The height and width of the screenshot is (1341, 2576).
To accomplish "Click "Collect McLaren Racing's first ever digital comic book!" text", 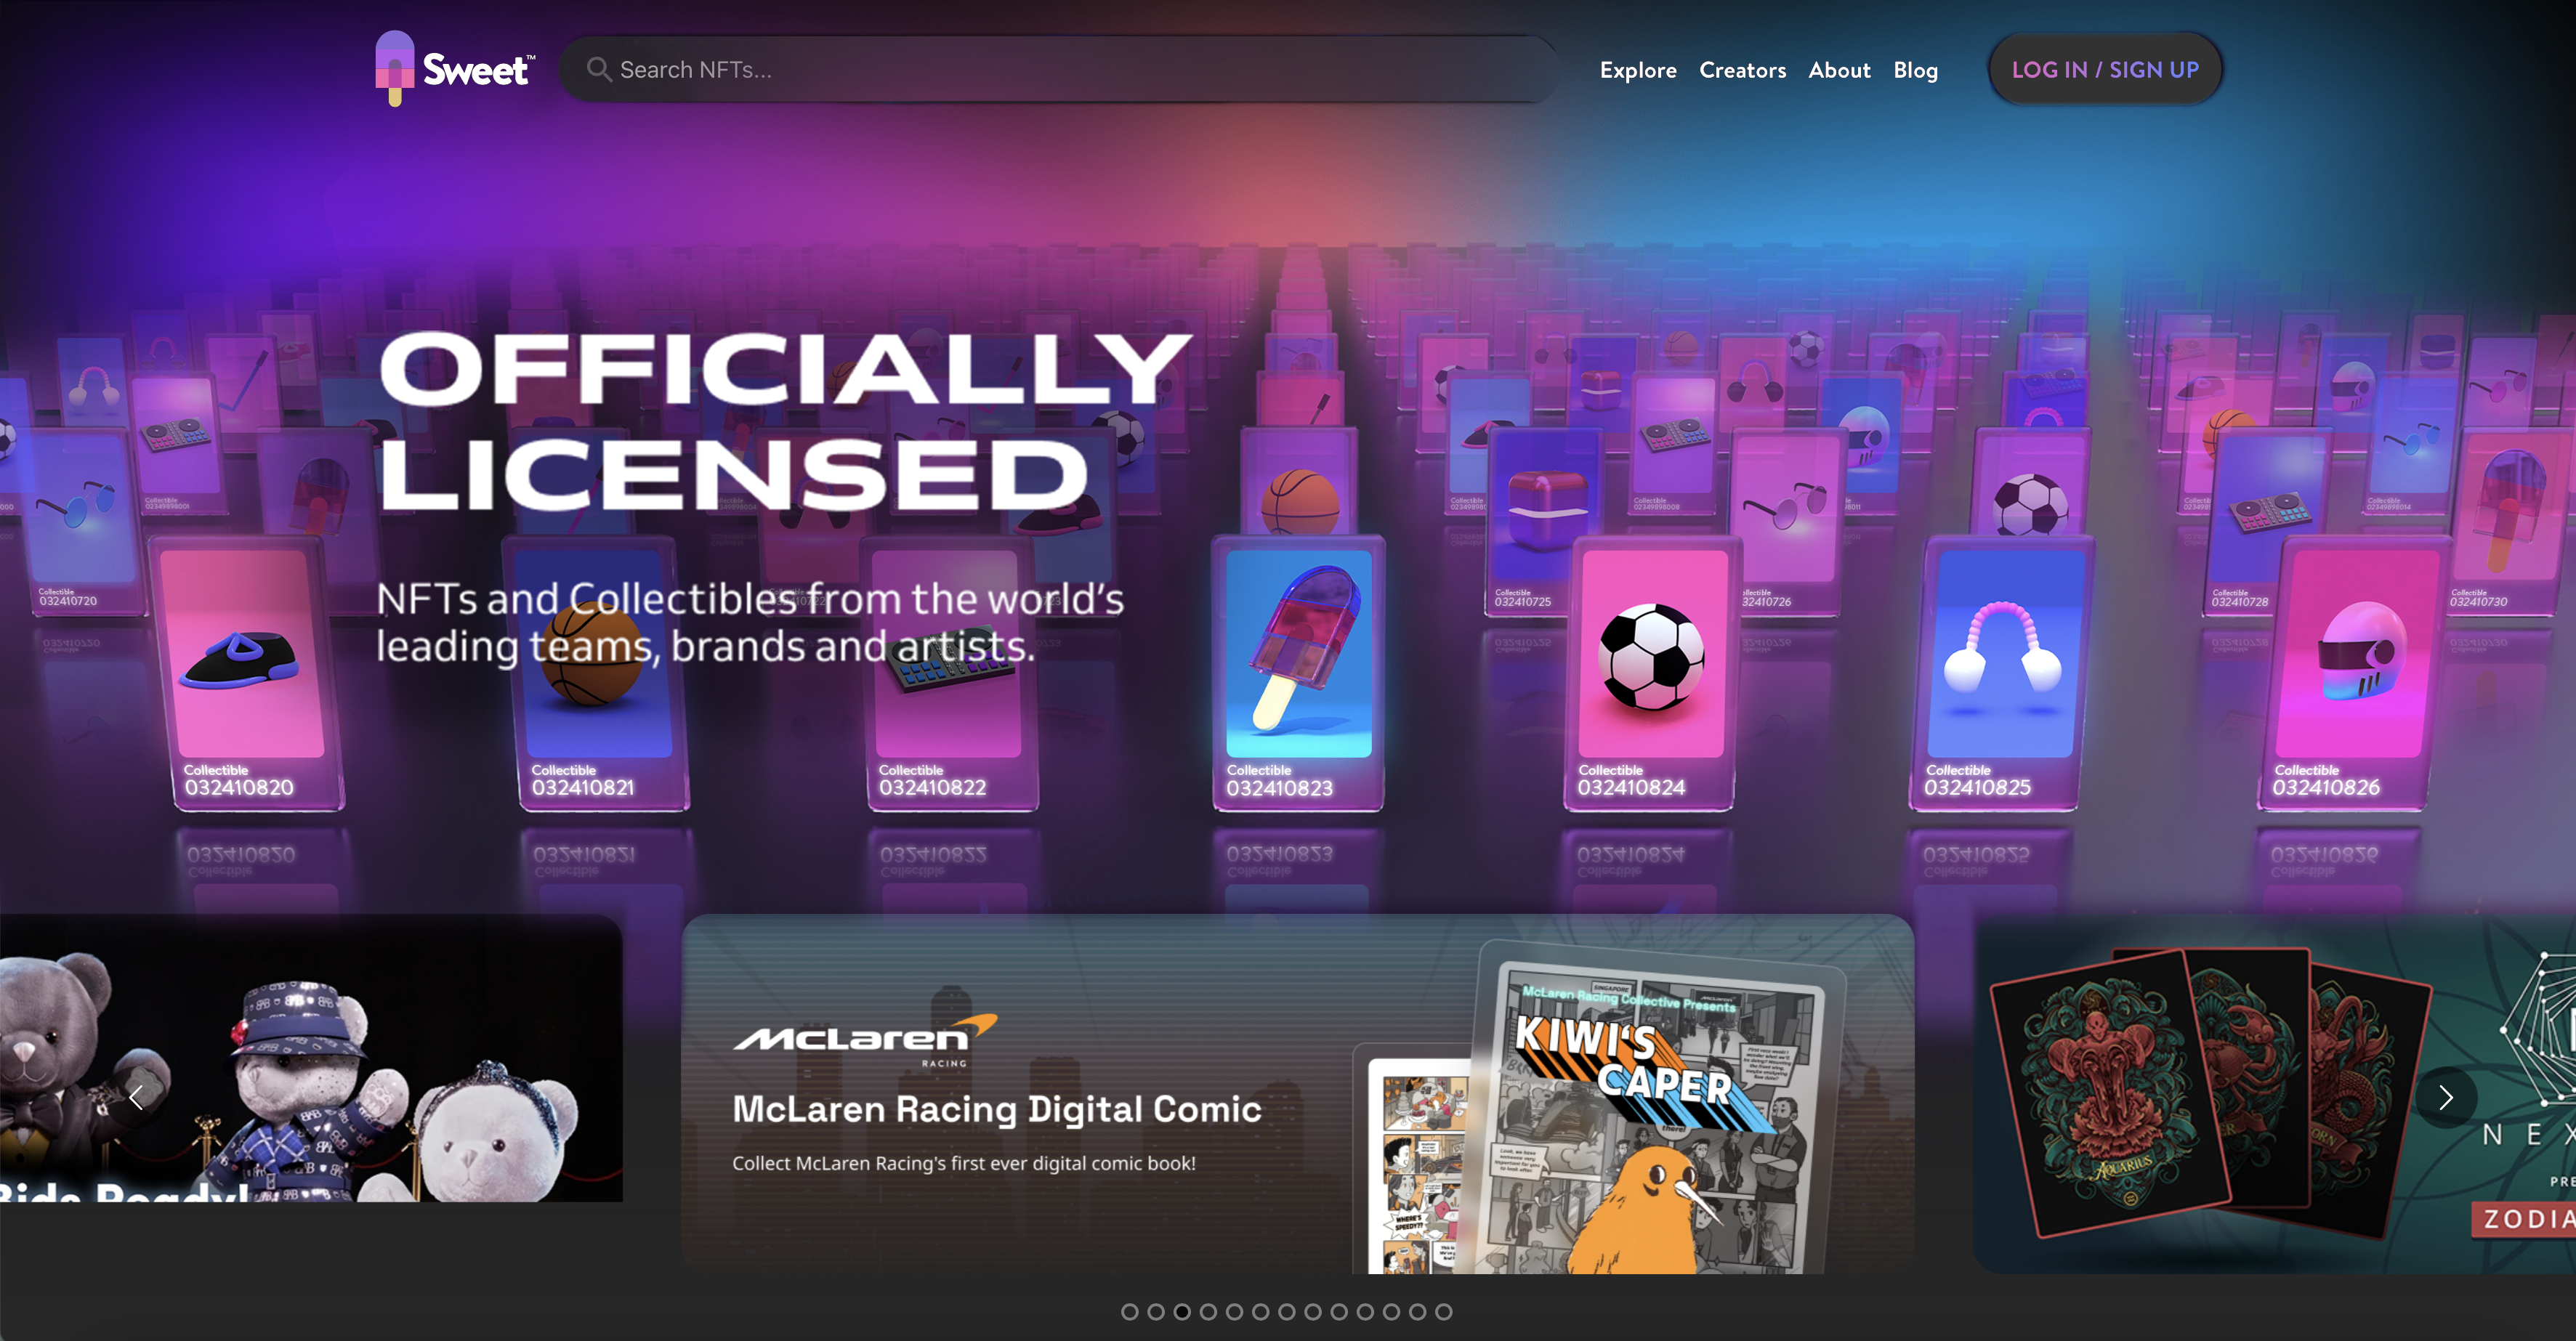I will 963,1163.
